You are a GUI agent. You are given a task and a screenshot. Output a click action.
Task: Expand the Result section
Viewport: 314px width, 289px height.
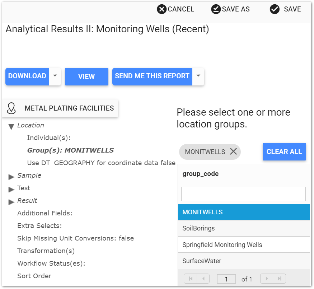click(11, 201)
